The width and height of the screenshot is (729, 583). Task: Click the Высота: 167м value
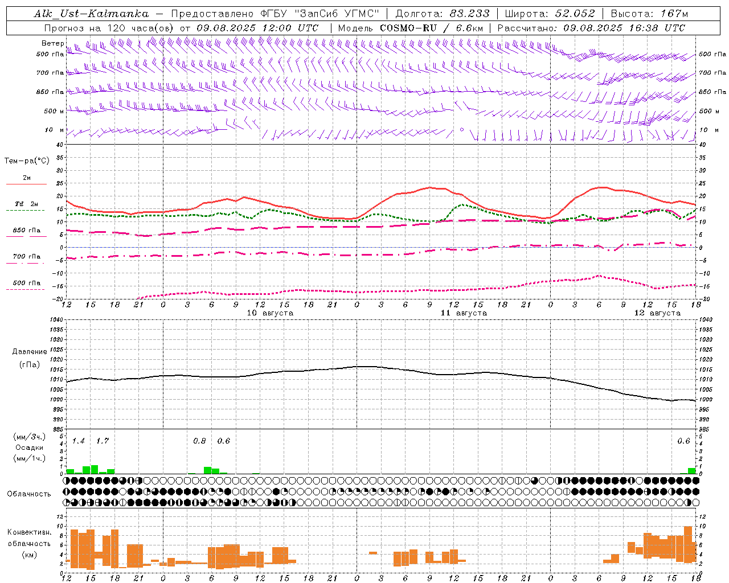coord(649,14)
